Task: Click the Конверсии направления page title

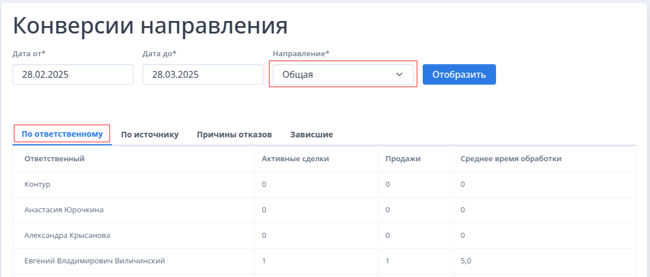Action: pos(150,26)
